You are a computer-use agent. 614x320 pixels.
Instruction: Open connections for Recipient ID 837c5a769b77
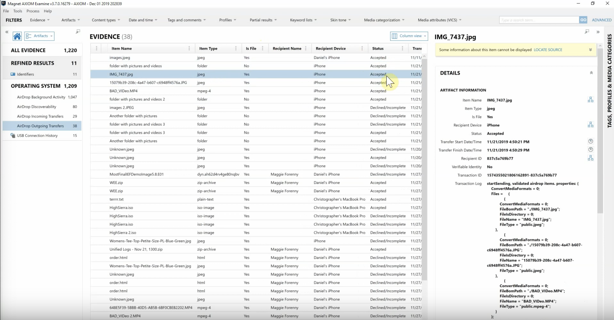click(591, 158)
